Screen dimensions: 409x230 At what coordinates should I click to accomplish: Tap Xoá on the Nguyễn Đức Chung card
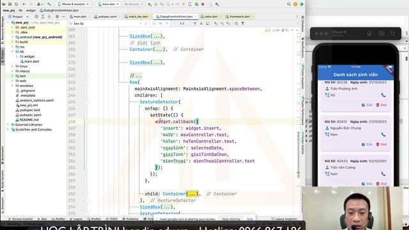point(382,144)
